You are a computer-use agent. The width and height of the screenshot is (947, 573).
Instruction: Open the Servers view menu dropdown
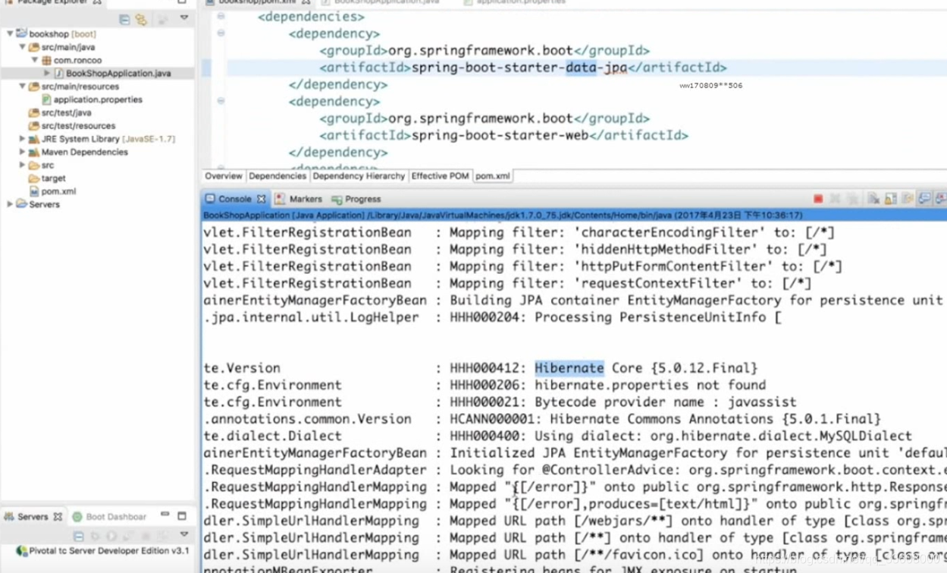[x=183, y=535]
